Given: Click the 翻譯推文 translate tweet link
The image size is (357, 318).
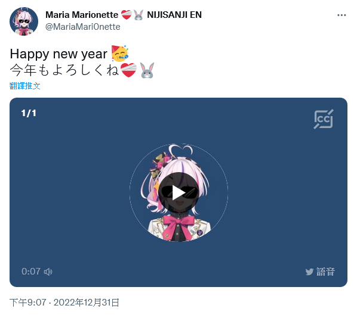Looking at the screenshot, I should click(25, 86).
